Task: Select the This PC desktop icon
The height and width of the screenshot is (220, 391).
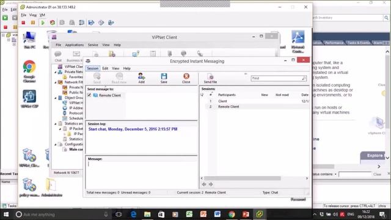Action: click(29, 40)
